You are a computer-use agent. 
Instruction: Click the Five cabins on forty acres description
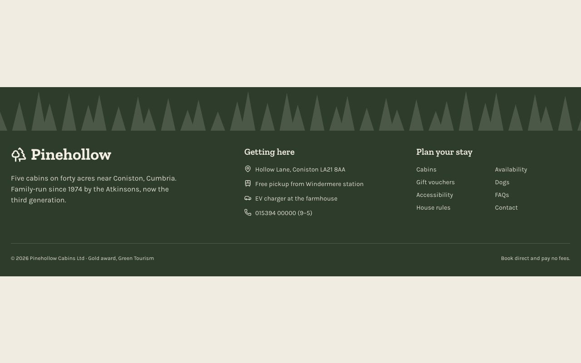[x=94, y=189]
